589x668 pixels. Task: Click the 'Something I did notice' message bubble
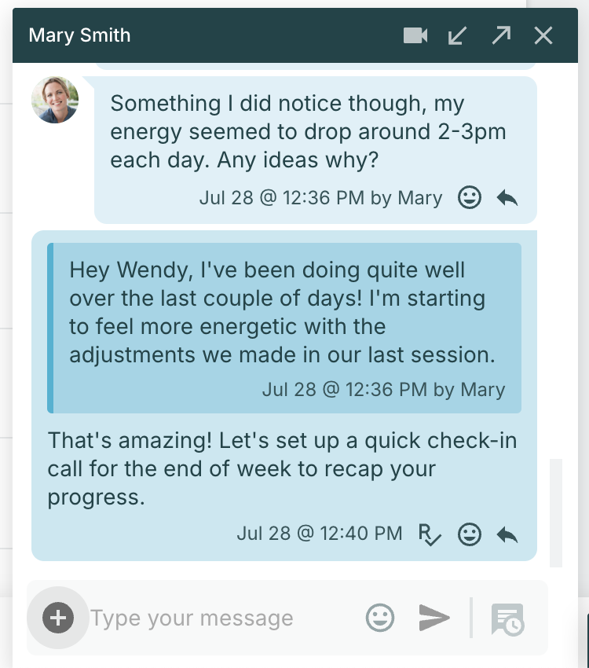coord(316,150)
